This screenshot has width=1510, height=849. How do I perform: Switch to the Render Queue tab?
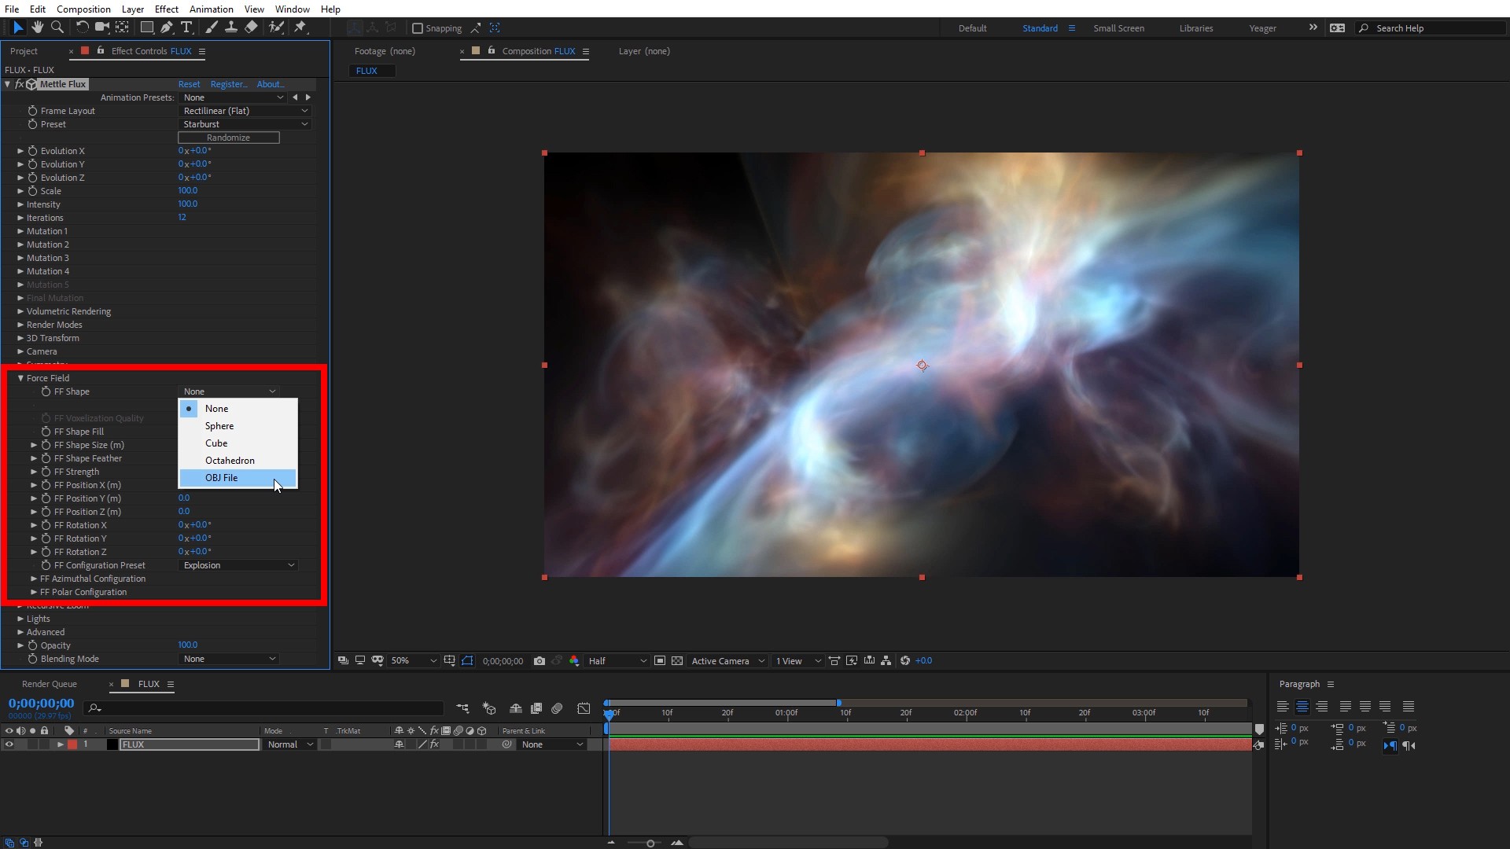50,684
